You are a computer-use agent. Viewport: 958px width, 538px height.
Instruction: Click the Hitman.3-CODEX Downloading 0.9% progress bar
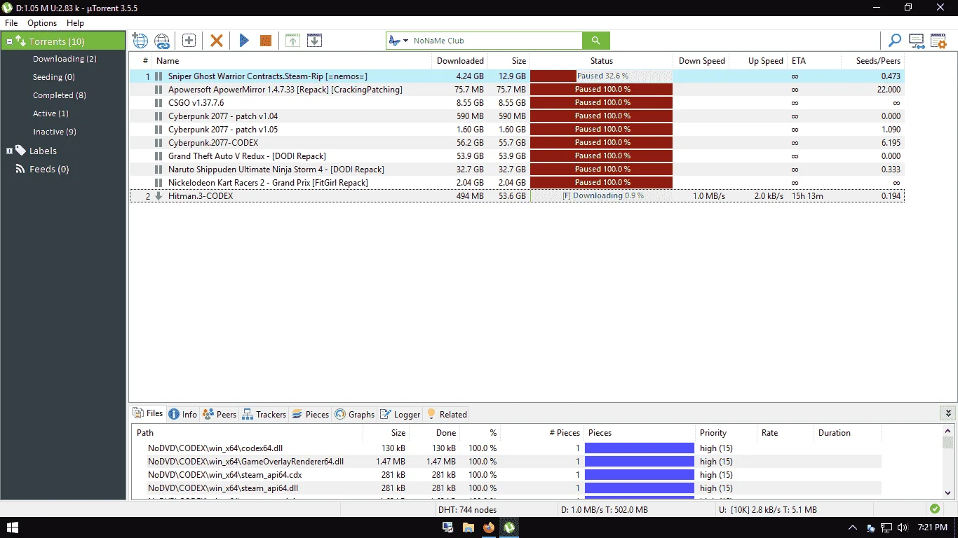click(602, 196)
